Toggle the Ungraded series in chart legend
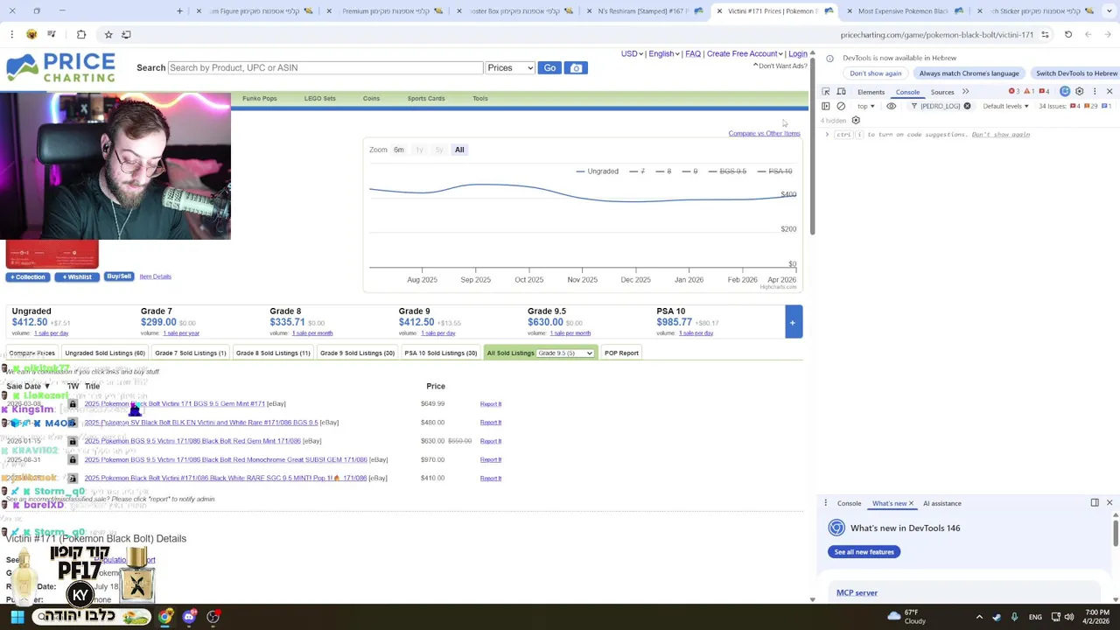The height and width of the screenshot is (630, 1120). (x=597, y=171)
